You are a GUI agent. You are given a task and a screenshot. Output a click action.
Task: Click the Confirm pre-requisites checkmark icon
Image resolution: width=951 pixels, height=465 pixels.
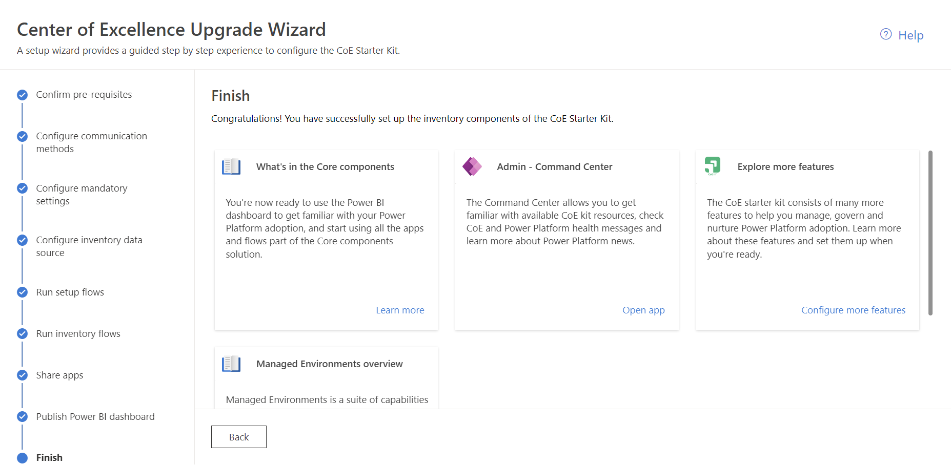pyautogui.click(x=22, y=95)
